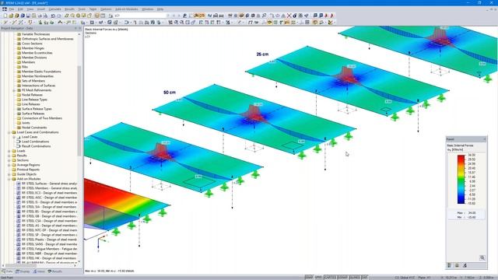Select the Member Hinges tree item
The width and height of the screenshot is (498, 280).
pos(33,48)
